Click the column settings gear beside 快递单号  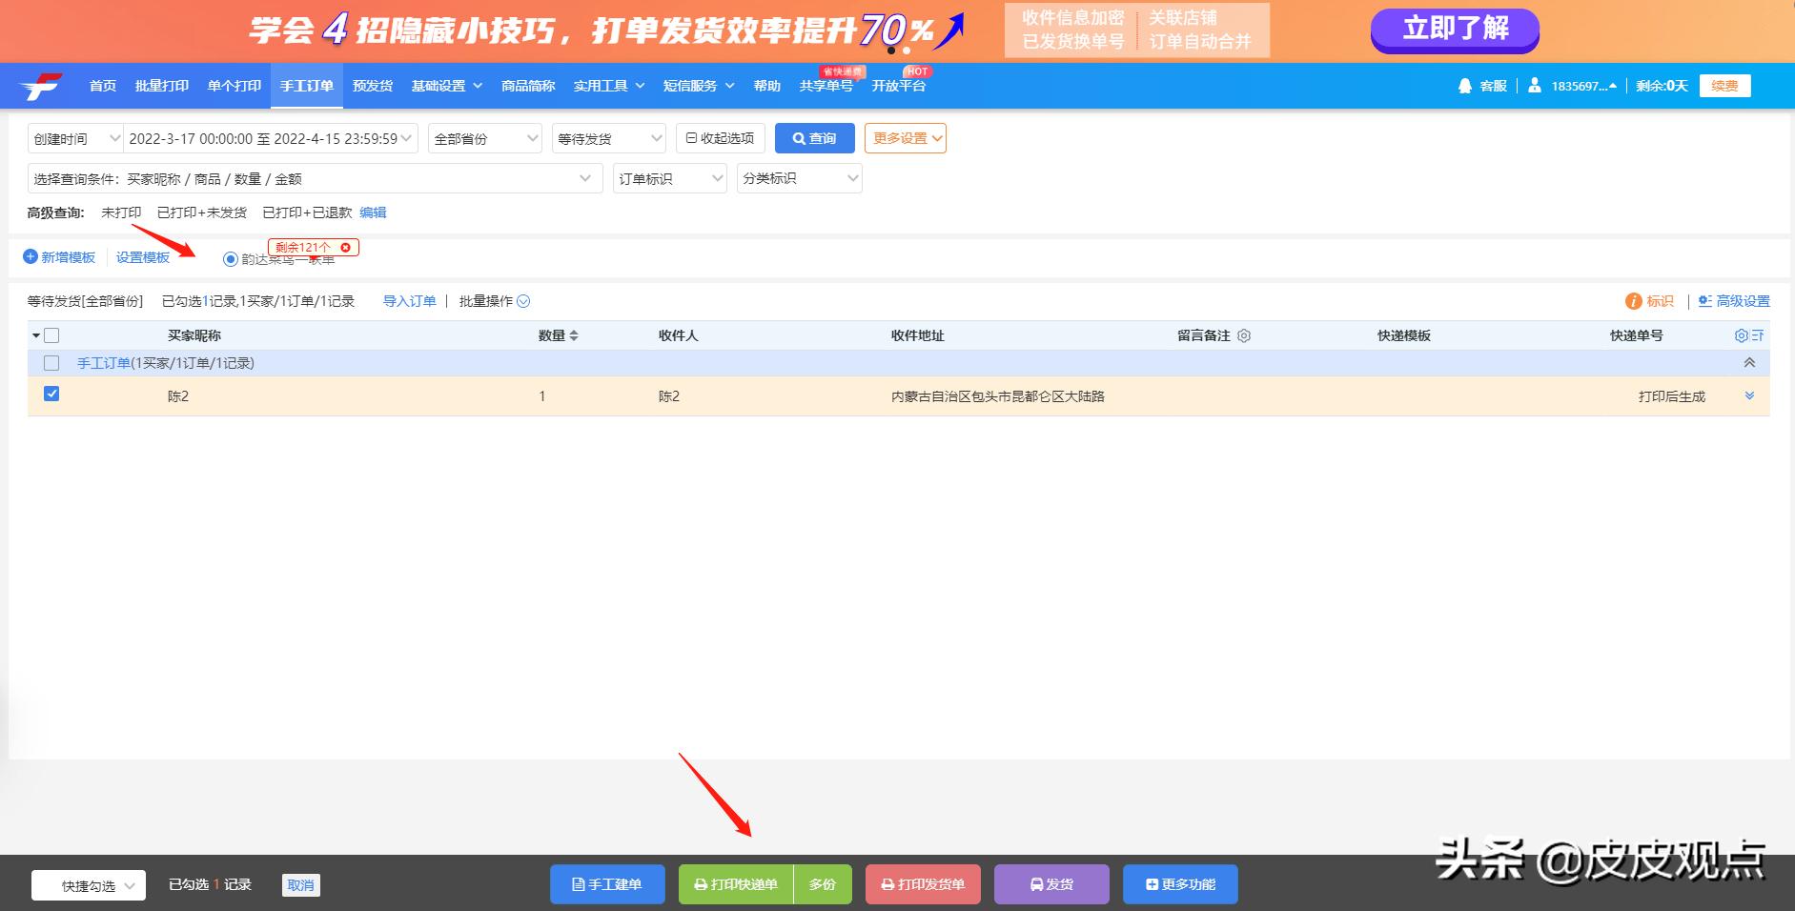click(1744, 335)
